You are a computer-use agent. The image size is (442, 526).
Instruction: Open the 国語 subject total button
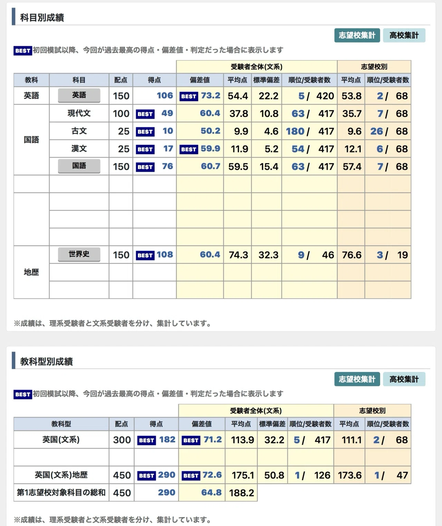click(79, 166)
